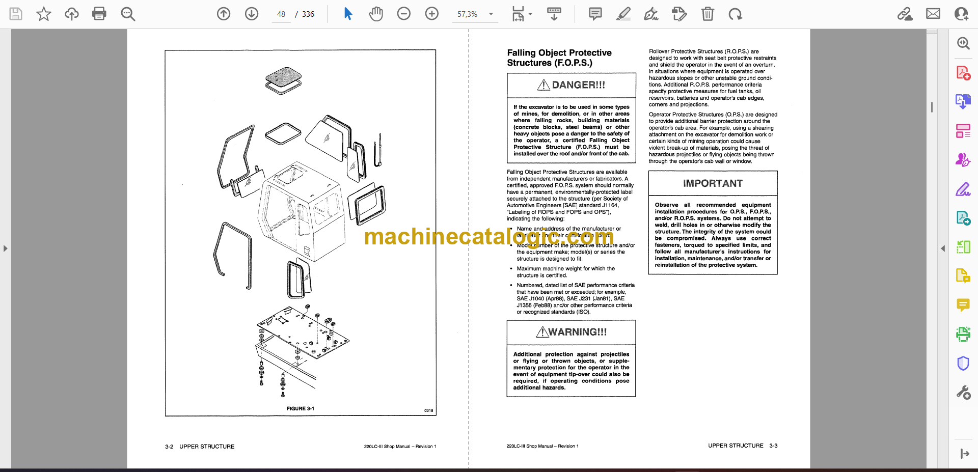
Task: Open the Comment tool in the right pane
Action: click(x=963, y=305)
